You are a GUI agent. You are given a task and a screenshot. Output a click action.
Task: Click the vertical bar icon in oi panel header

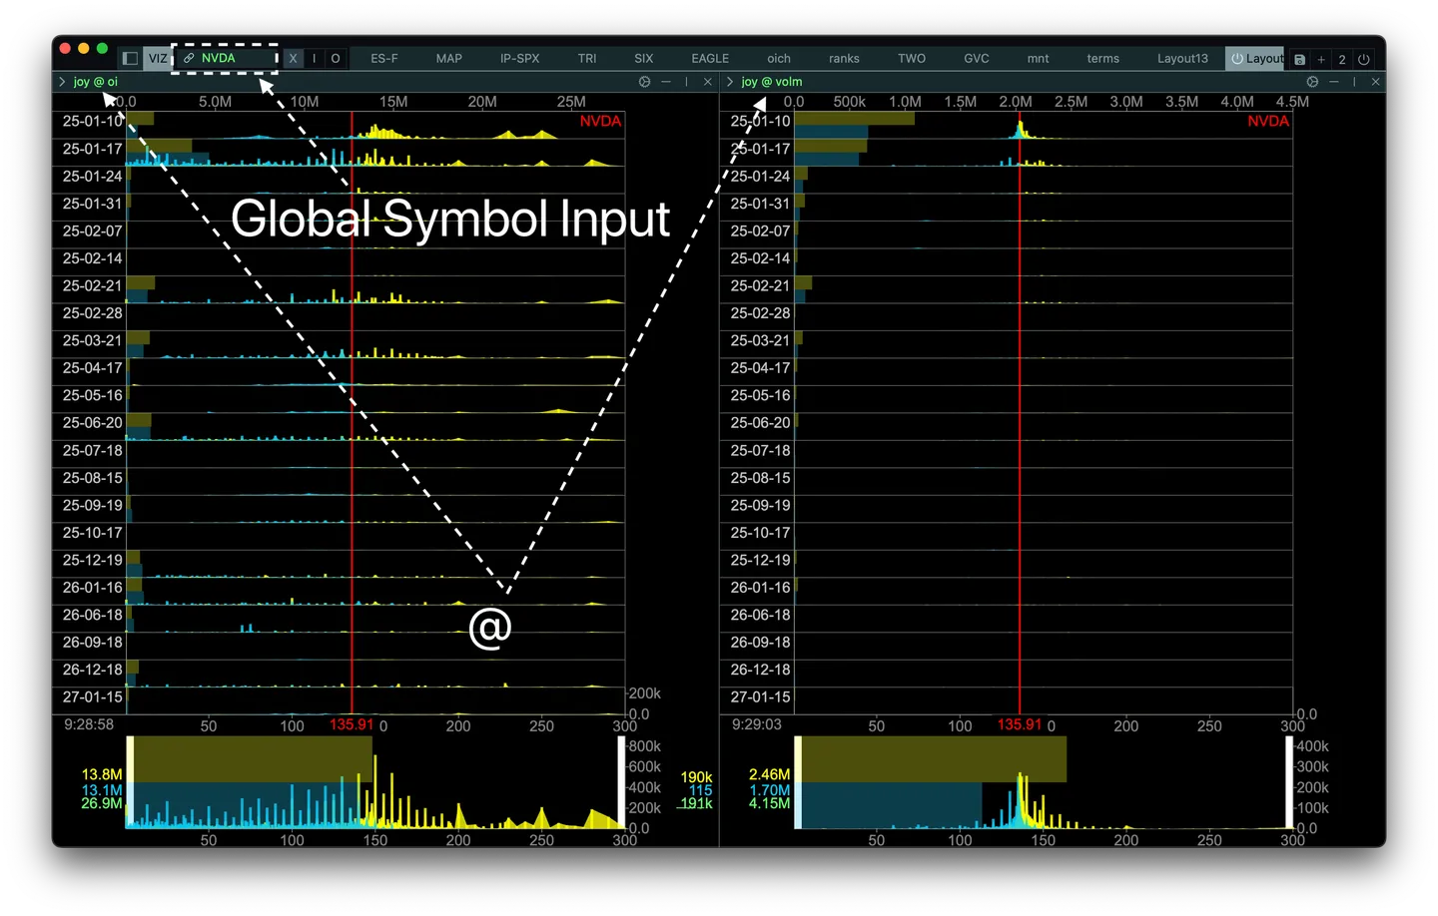pos(686,82)
